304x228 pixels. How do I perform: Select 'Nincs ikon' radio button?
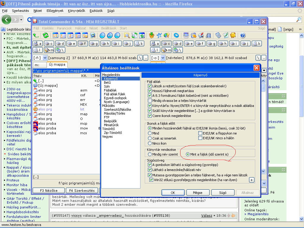(150, 143)
